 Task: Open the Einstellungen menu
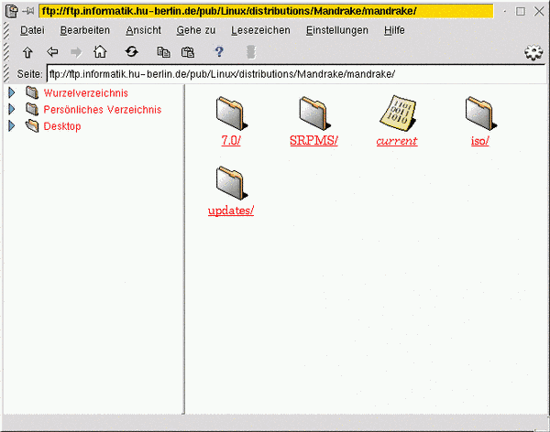click(x=336, y=30)
